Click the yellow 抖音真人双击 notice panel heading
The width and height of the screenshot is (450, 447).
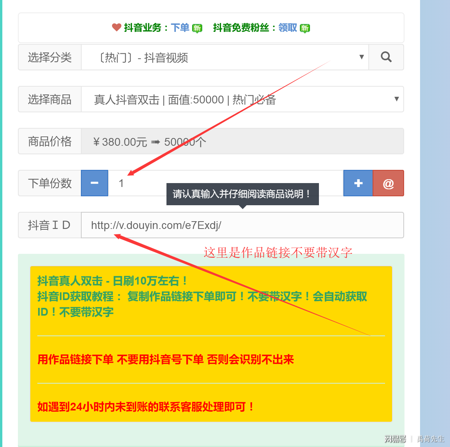coord(112,281)
